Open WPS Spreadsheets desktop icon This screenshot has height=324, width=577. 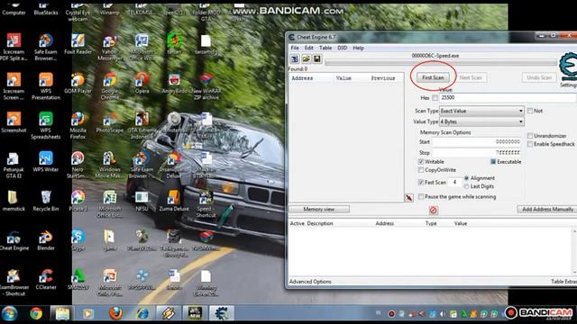pos(46,126)
